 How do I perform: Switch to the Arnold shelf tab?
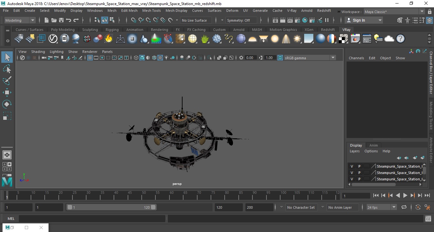click(239, 30)
